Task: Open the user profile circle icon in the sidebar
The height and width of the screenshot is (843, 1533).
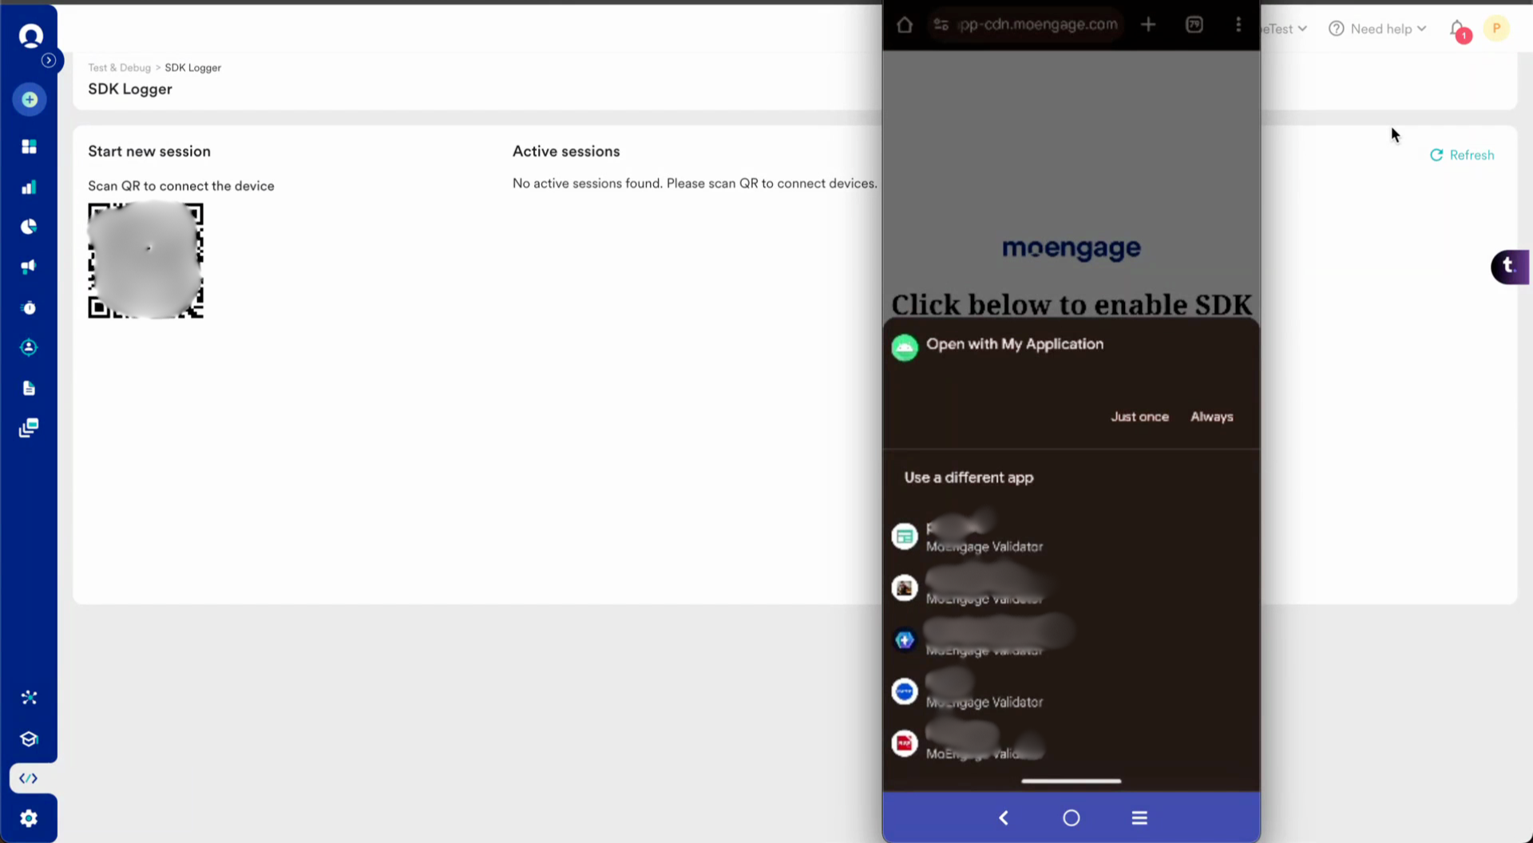Action: [x=30, y=348]
